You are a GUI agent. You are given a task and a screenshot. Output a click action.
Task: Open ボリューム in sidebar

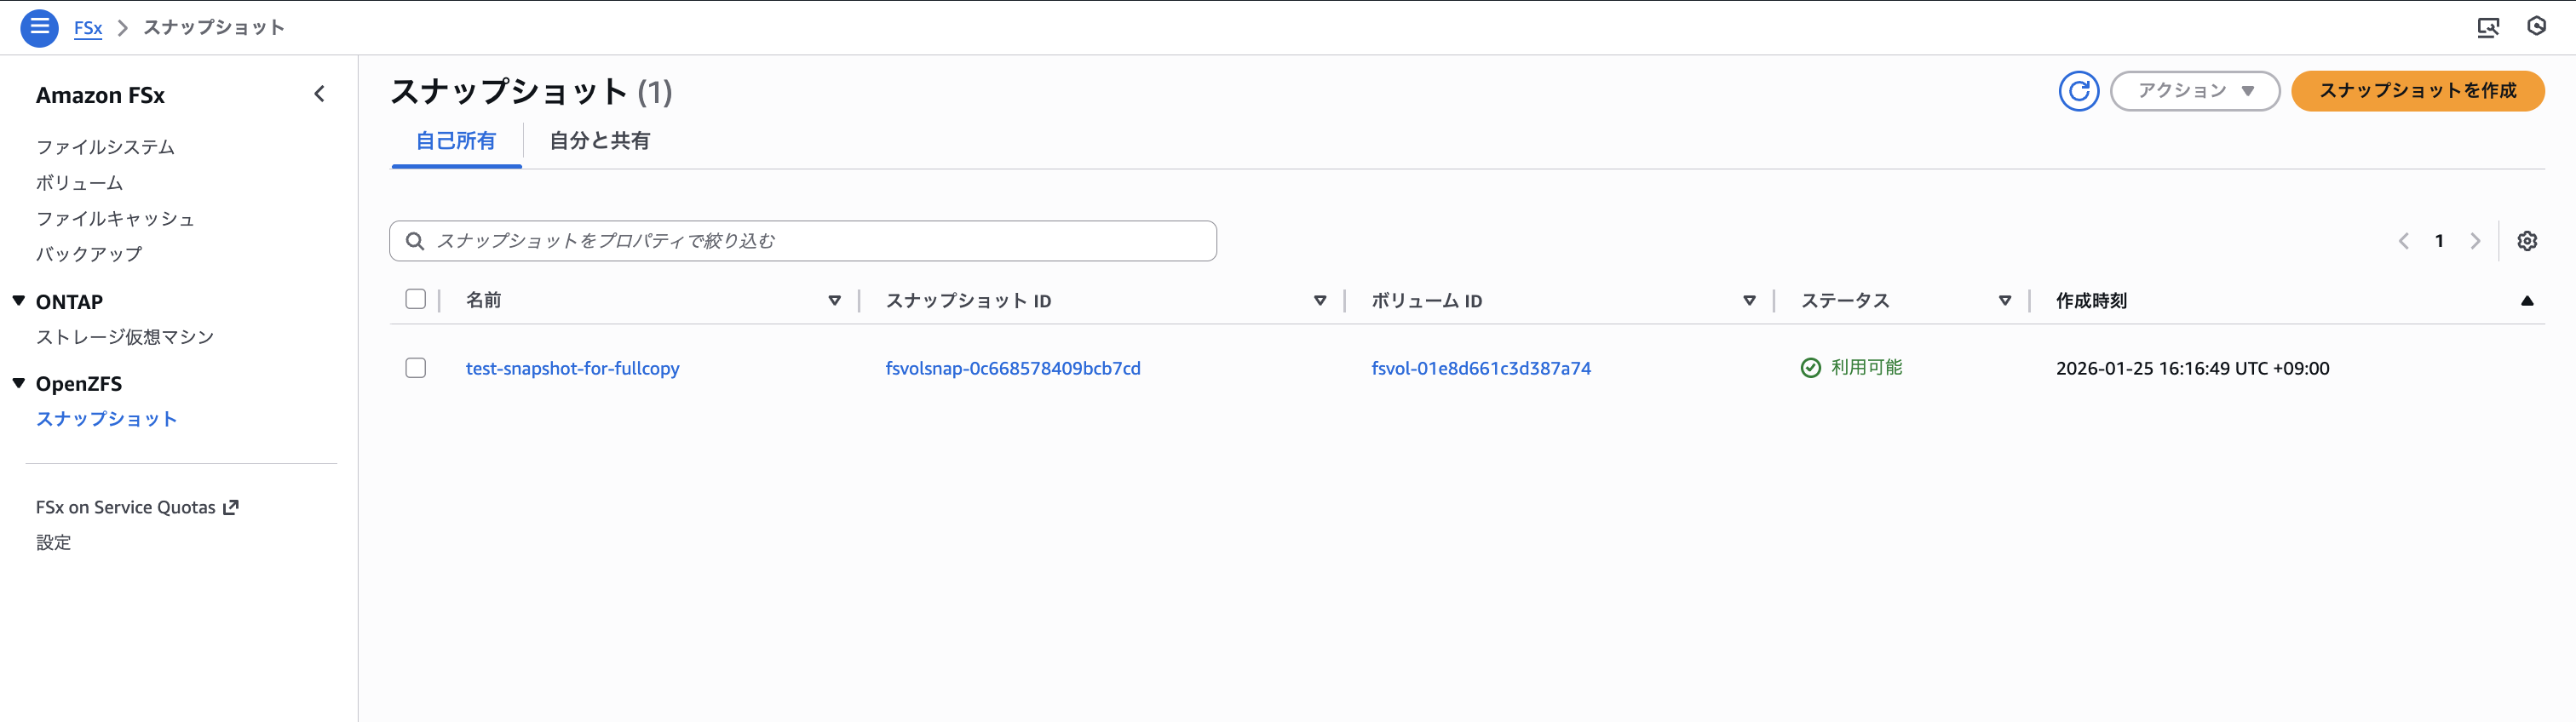click(x=79, y=183)
